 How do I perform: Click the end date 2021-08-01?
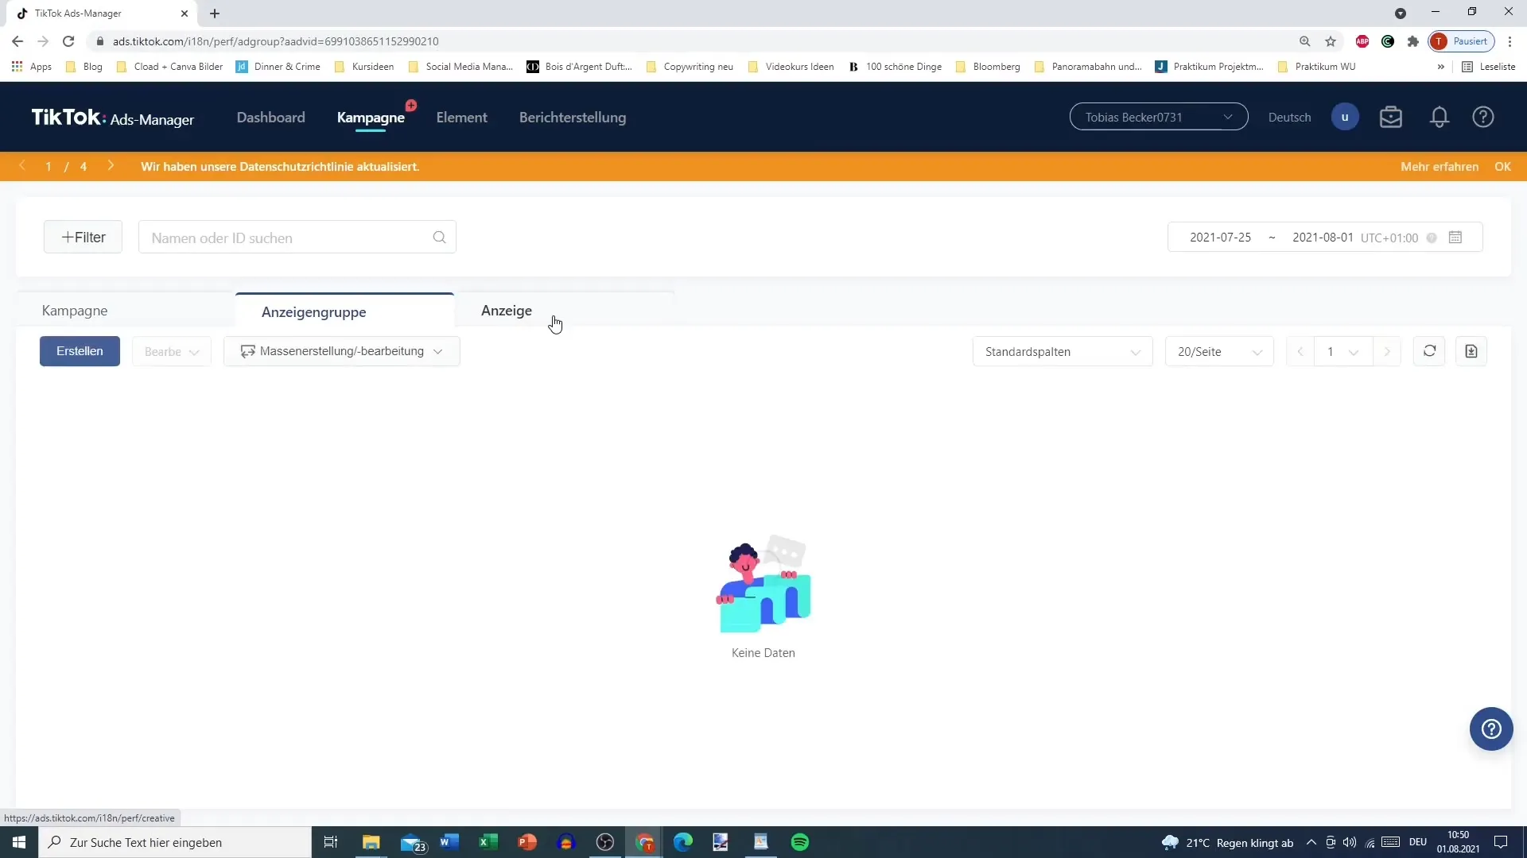coord(1323,238)
